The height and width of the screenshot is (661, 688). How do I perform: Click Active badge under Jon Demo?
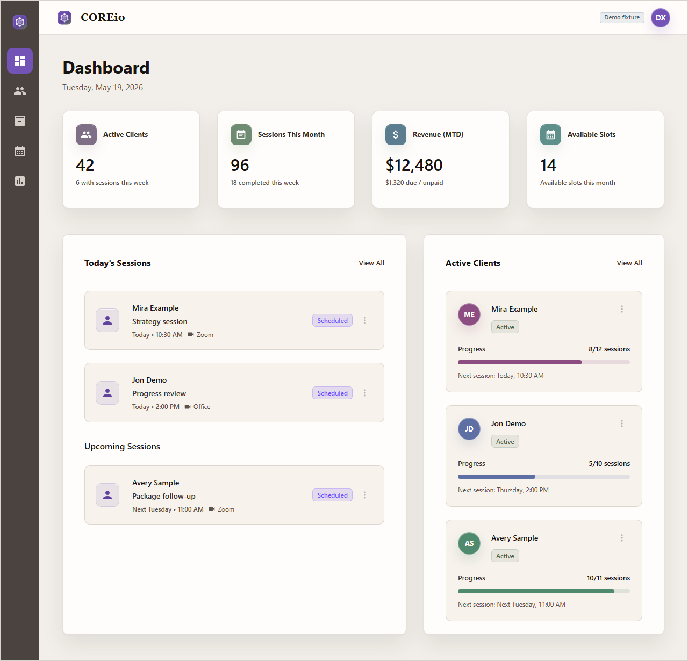click(505, 441)
